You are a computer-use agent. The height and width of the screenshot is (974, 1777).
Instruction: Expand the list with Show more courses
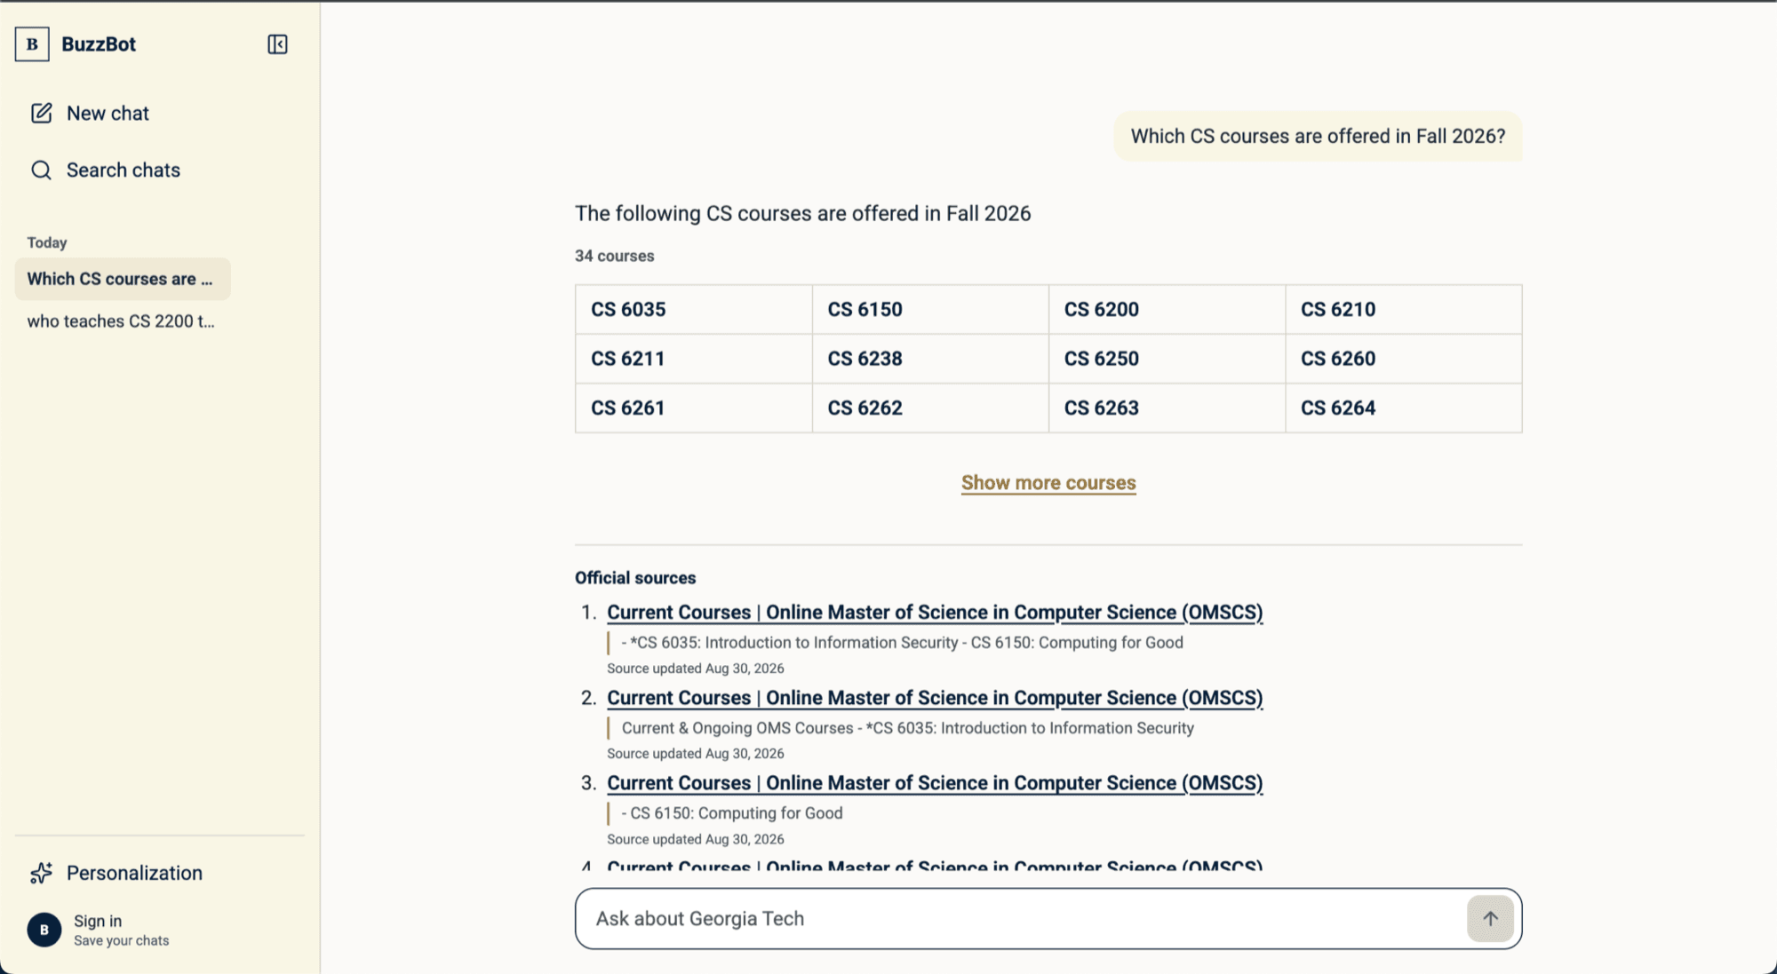coord(1048,483)
